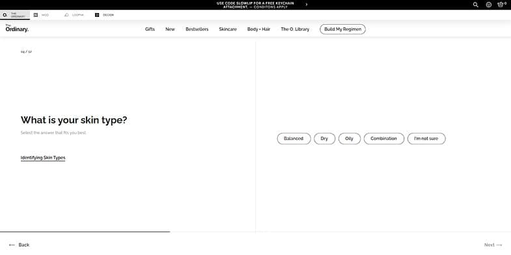Select the I'm not sure option
511x255 pixels.
[426, 139]
